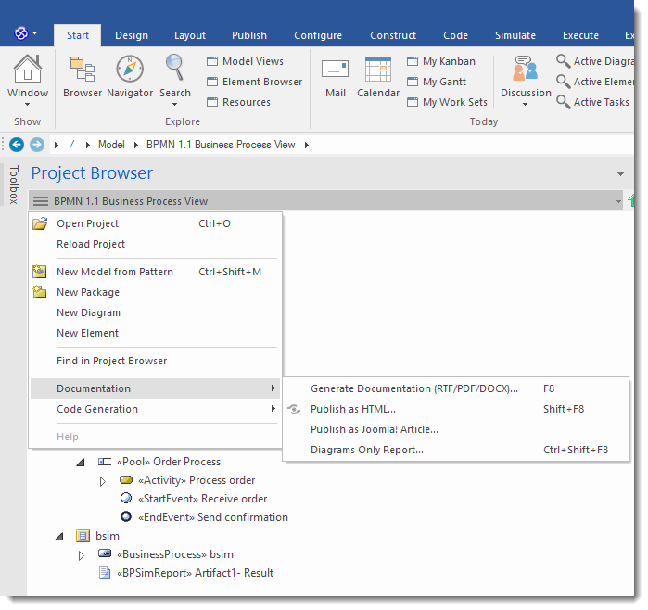Open the Project Browser hamburger menu

tap(40, 201)
